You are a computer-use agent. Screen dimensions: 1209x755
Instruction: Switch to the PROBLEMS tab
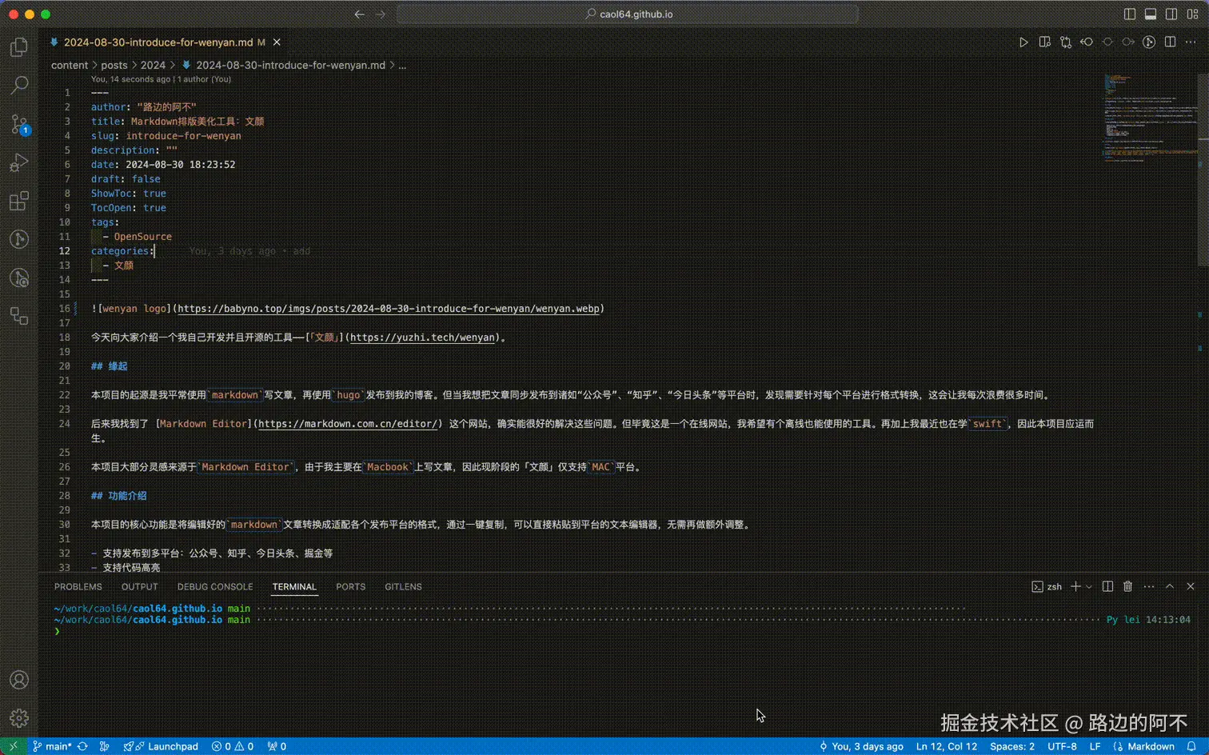tap(78, 587)
